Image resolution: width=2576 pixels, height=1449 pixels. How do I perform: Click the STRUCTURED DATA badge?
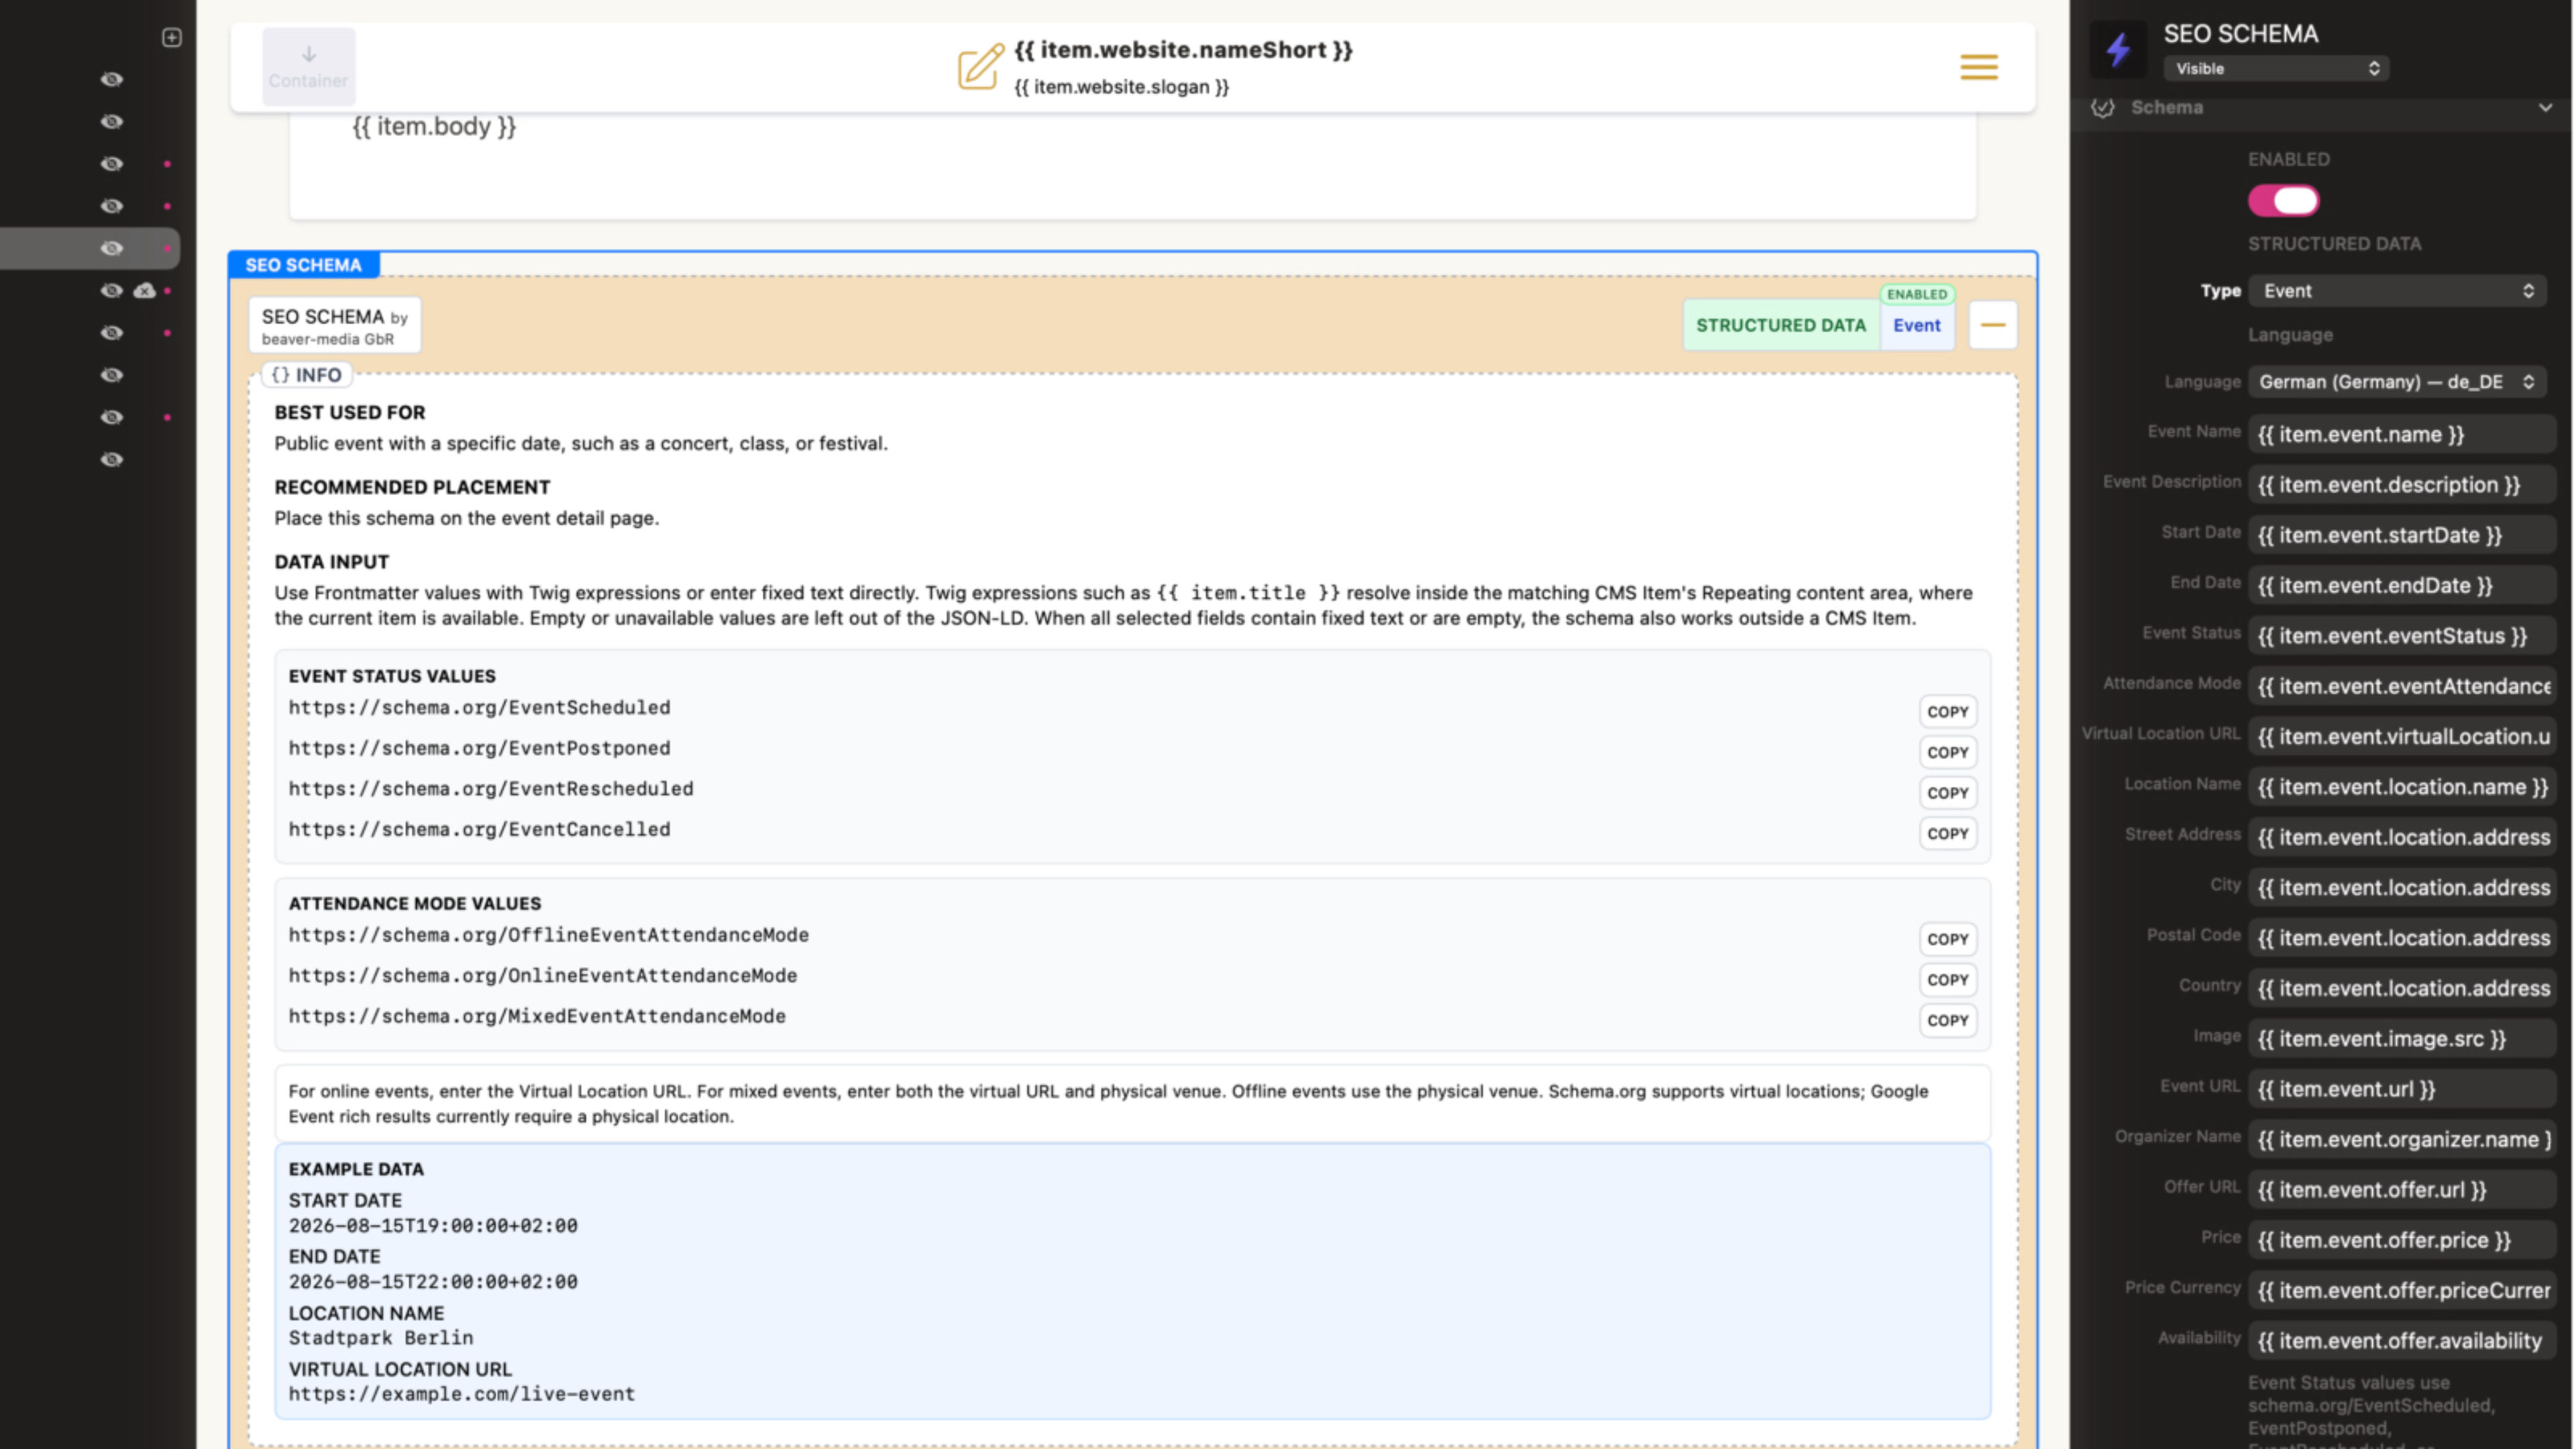tap(1780, 325)
